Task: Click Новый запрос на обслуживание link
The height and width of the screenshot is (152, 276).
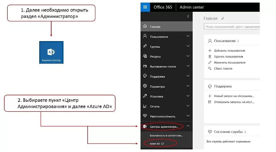Action: [x=234, y=96]
